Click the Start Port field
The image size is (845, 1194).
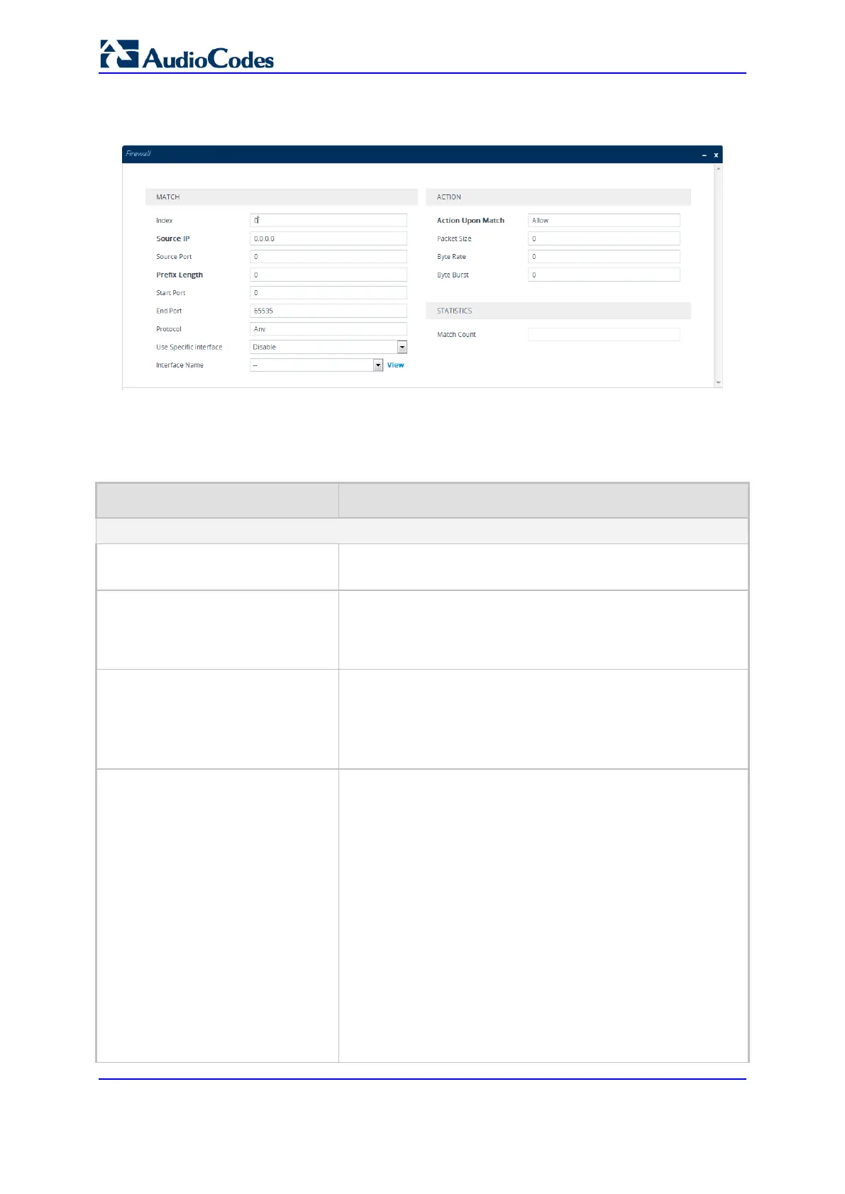point(328,293)
